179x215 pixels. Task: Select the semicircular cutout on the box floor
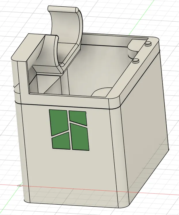(102, 92)
